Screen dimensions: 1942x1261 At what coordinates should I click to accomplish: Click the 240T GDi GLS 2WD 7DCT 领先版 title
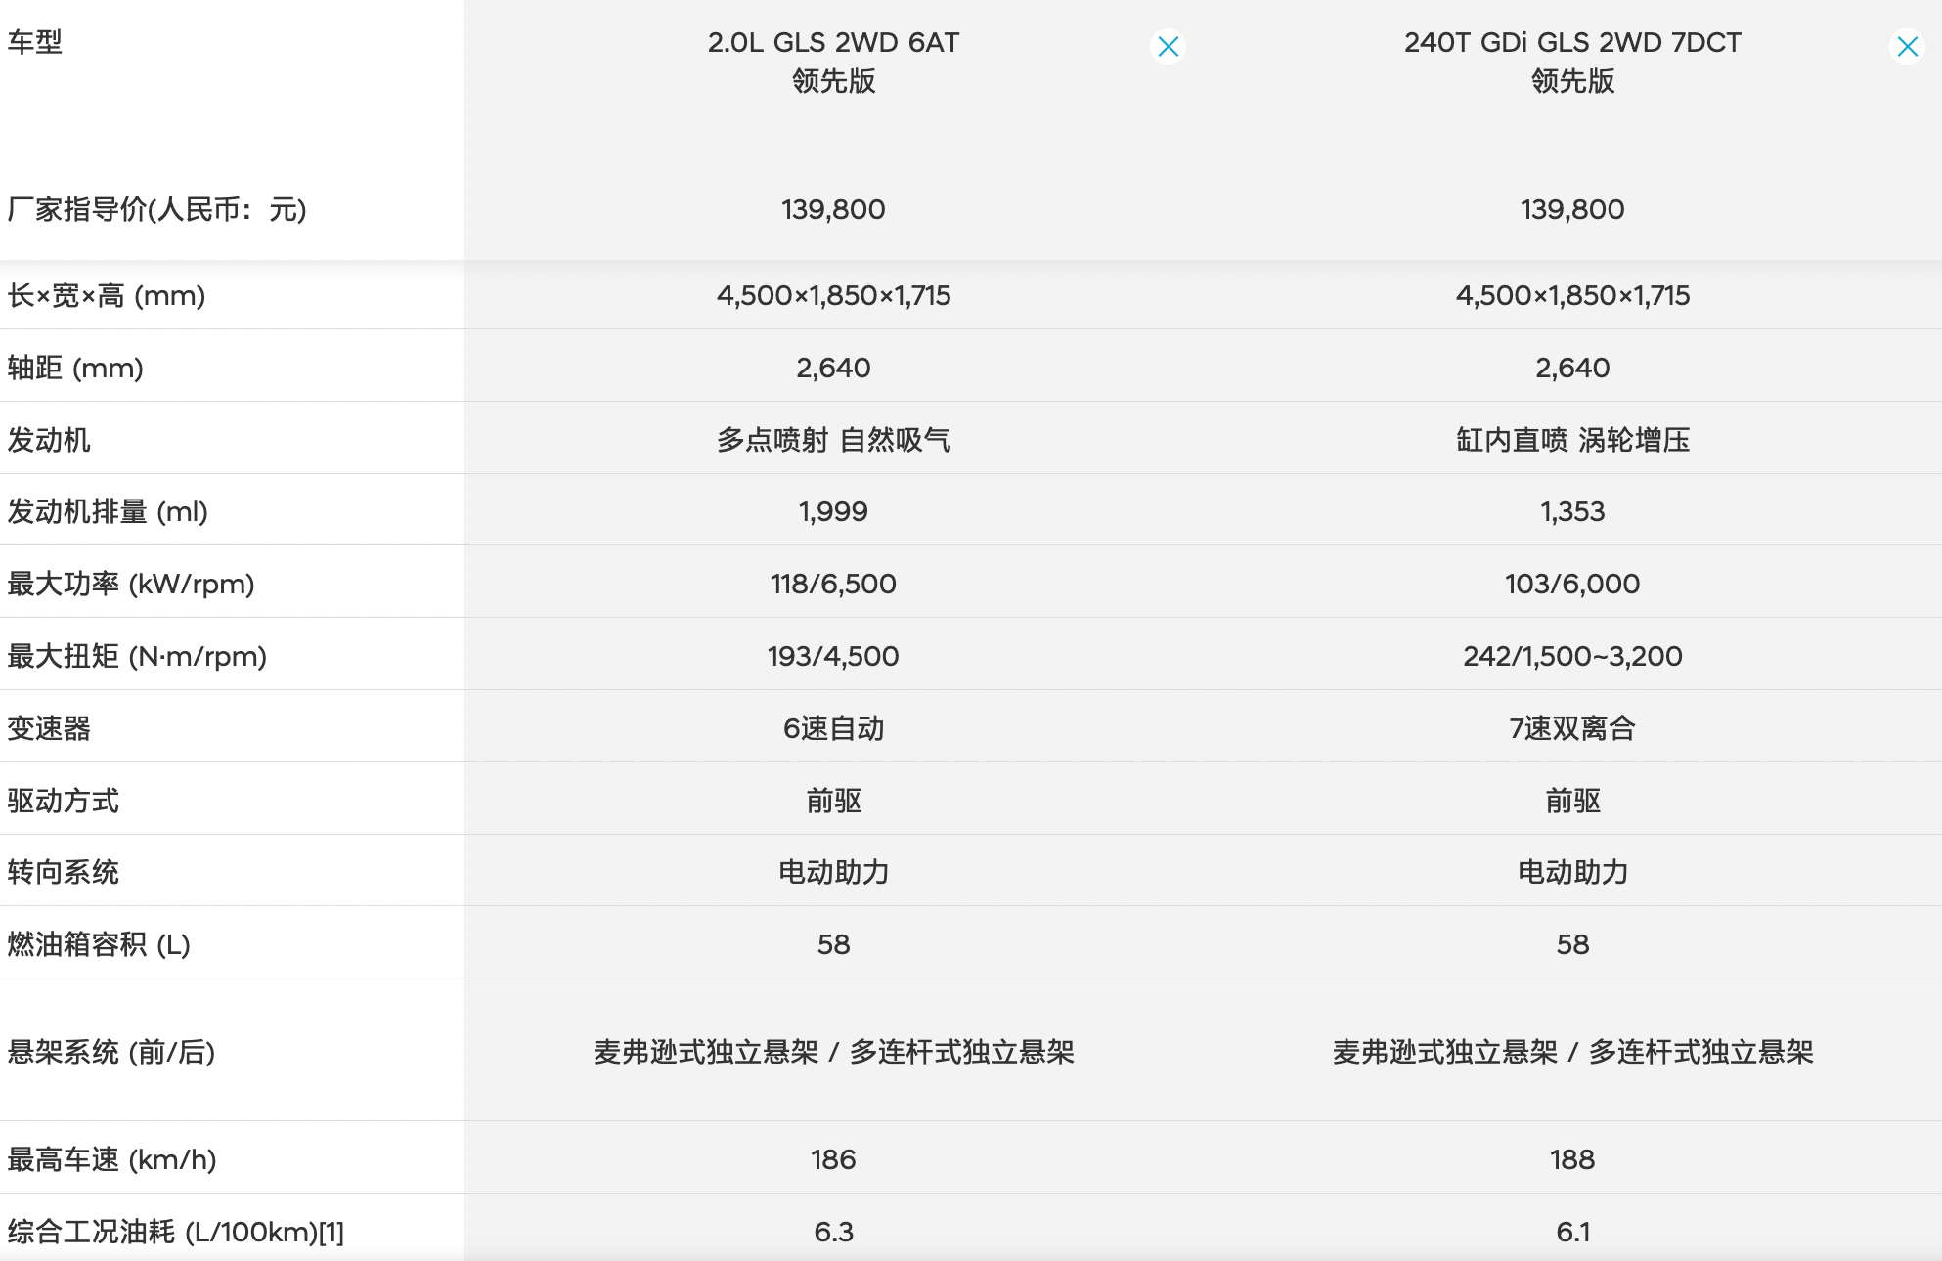1572,61
